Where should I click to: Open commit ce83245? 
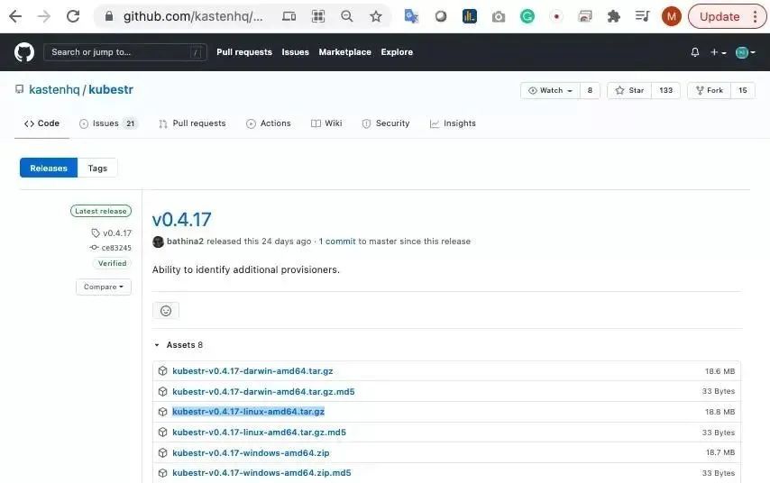116,248
